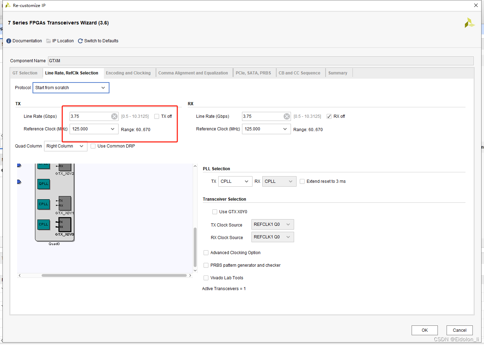Open Encoding and Clocking tab
484x345 pixels.
(x=128, y=73)
